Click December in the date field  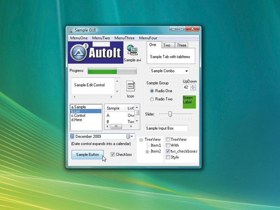(84, 136)
